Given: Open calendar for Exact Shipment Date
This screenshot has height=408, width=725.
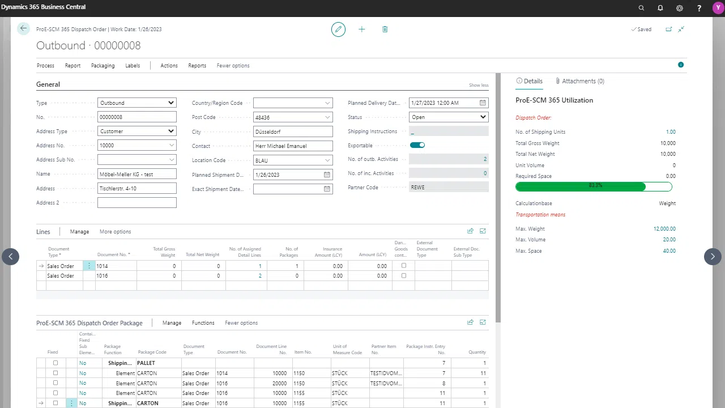Looking at the screenshot, I should 327,189.
